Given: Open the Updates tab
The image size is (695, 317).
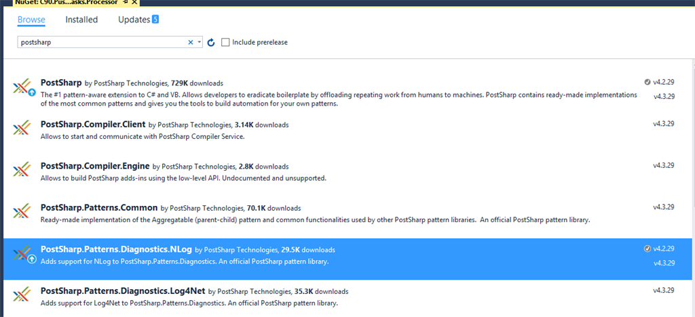Looking at the screenshot, I should point(134,20).
